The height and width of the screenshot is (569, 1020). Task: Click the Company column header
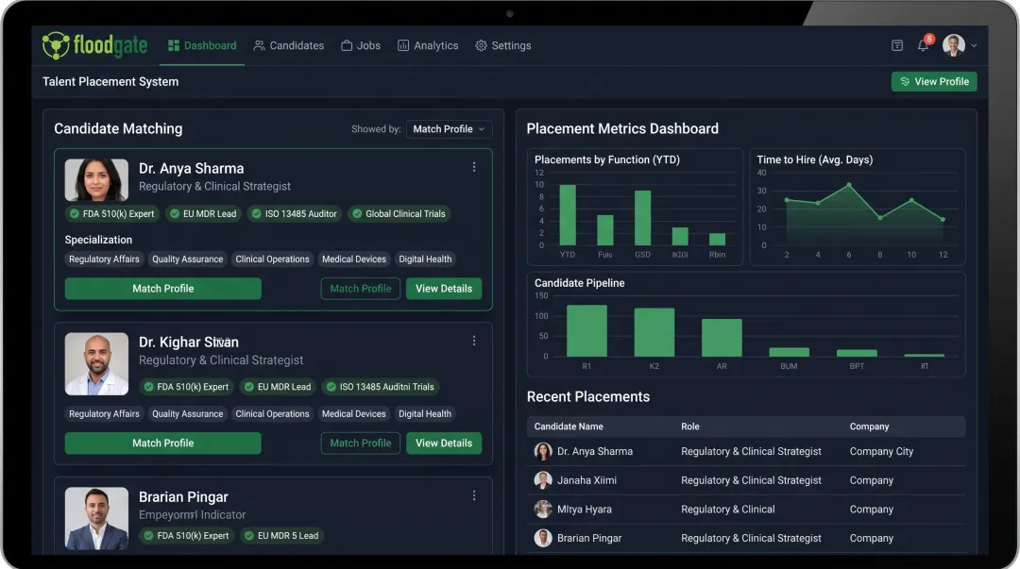click(869, 427)
